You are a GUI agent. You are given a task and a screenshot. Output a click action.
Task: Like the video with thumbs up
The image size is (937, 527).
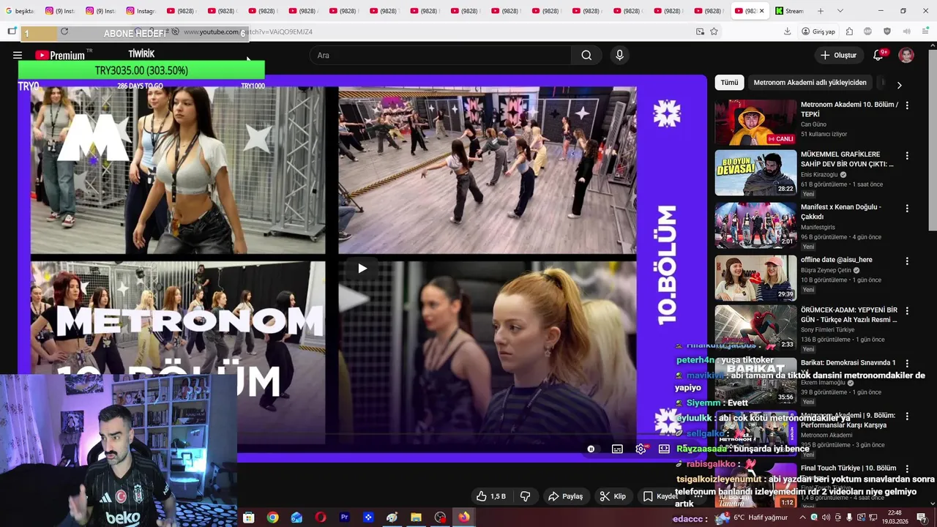491,496
